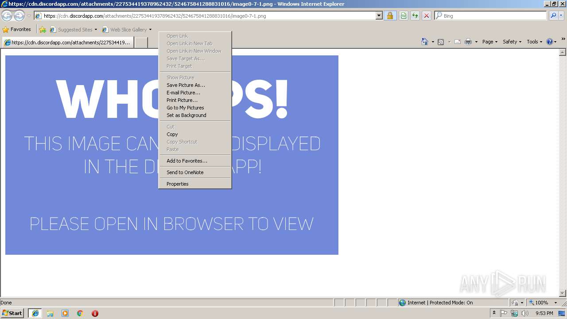Click the Back navigation arrow
Screen dimensions: 567x319
point(7,16)
